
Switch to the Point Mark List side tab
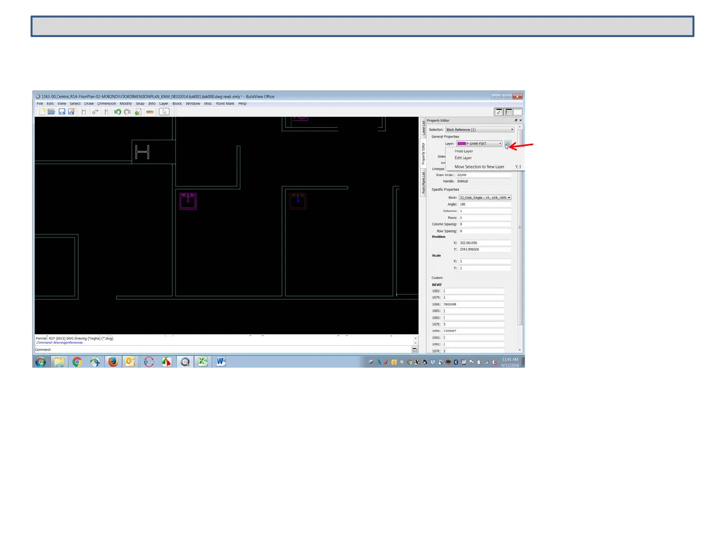(423, 183)
